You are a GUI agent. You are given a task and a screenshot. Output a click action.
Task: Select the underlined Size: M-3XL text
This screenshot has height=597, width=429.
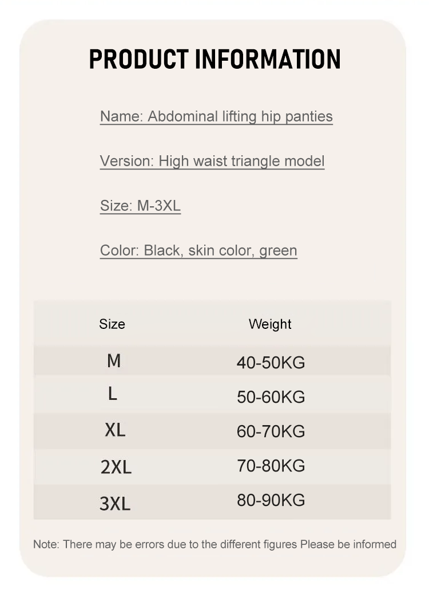140,206
